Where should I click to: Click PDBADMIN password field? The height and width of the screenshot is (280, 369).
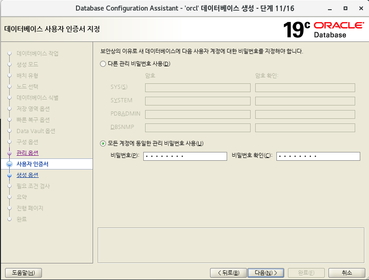[x=198, y=115]
